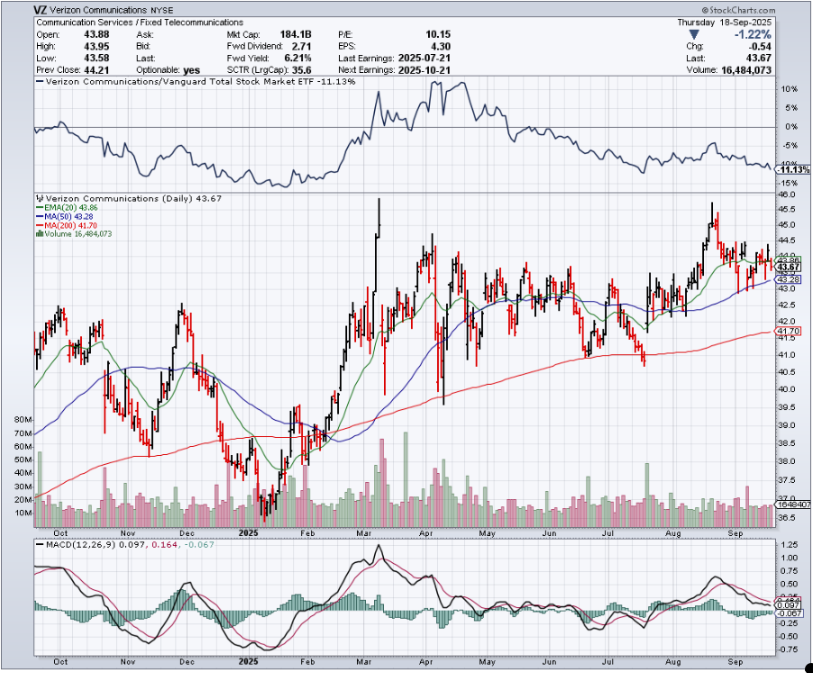Click the green EMA(20) legend line
The width and height of the screenshot is (813, 673).
point(40,208)
